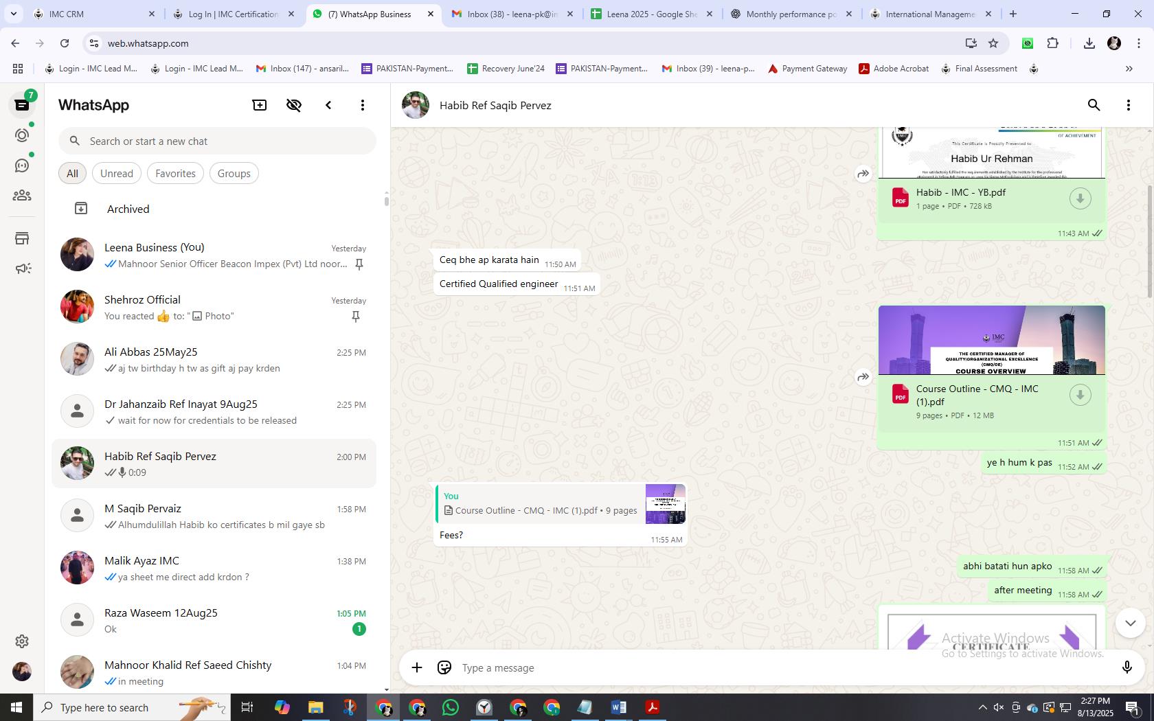This screenshot has height=721, width=1154.
Task: Expand the bookmarks overflow chevron
Action: pyautogui.click(x=1129, y=69)
